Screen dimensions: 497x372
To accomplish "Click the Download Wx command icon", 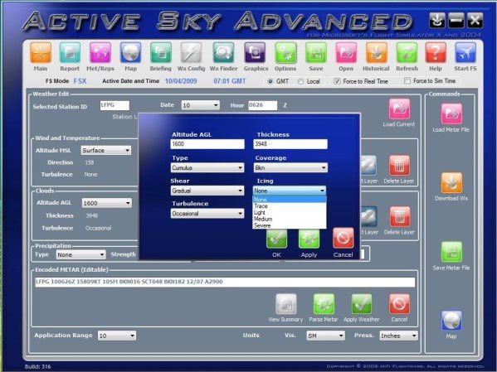I will pos(451,183).
